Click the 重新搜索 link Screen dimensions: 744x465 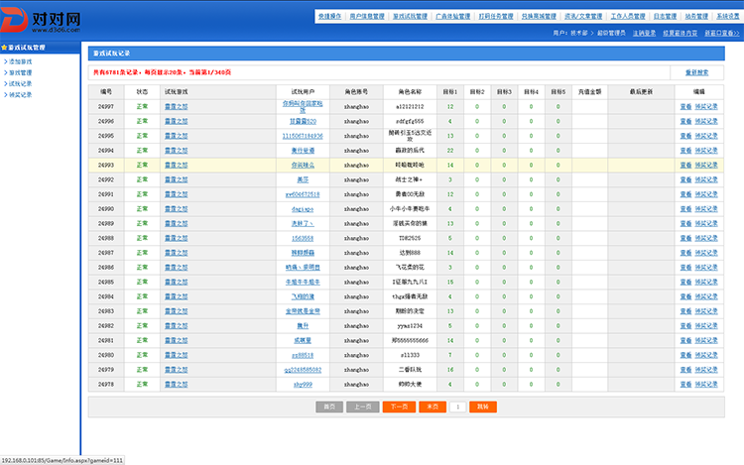[696, 72]
